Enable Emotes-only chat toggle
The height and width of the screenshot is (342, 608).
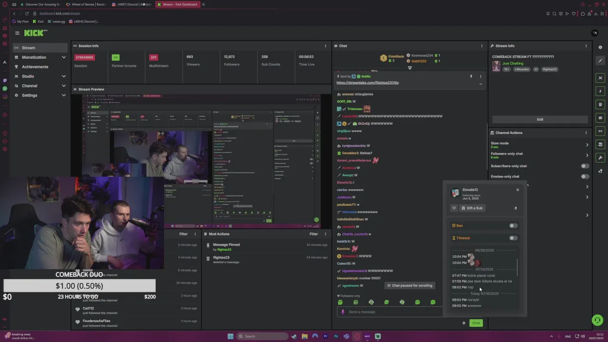tap(585, 177)
